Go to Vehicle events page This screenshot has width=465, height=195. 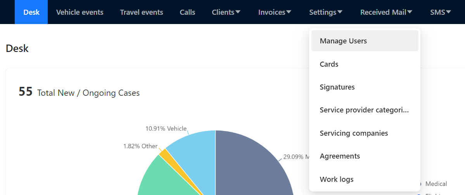click(80, 12)
